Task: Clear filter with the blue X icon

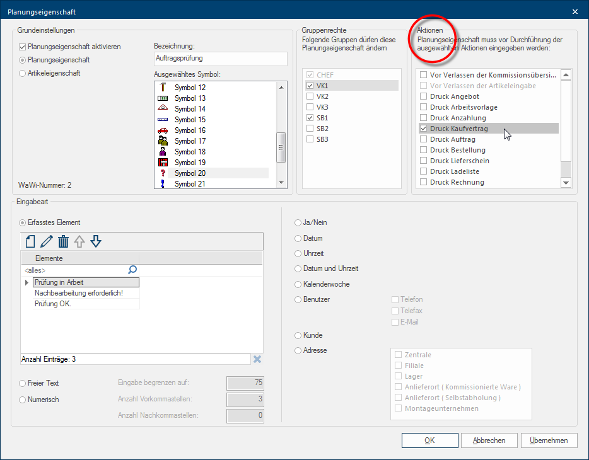Action: click(x=257, y=359)
